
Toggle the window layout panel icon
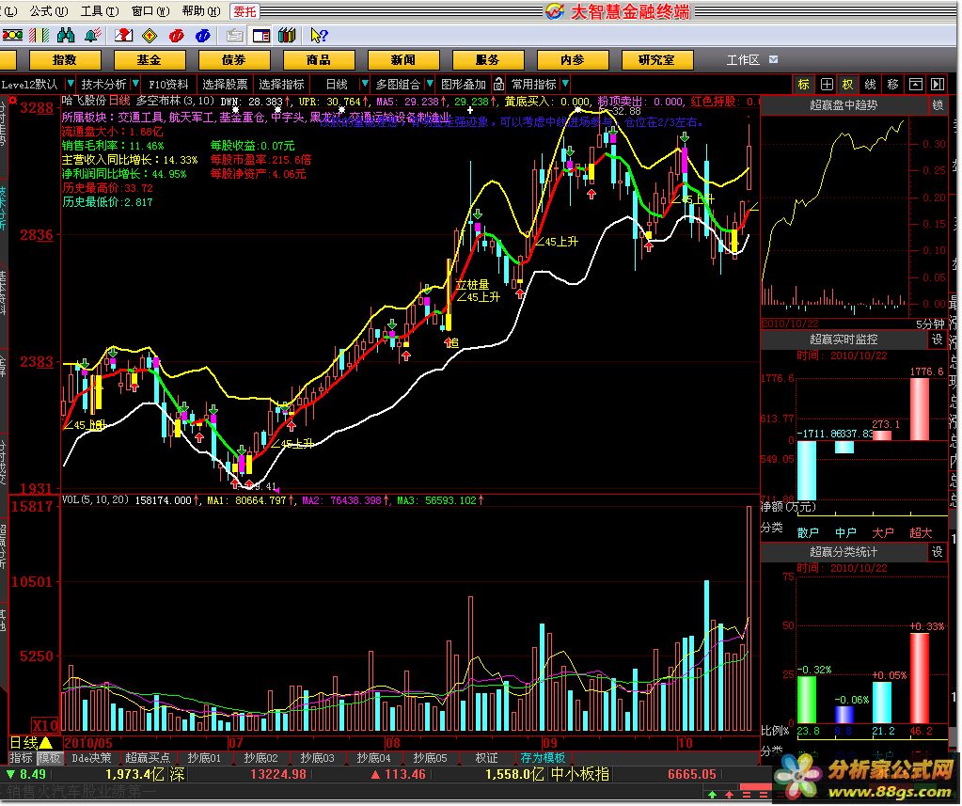point(260,36)
